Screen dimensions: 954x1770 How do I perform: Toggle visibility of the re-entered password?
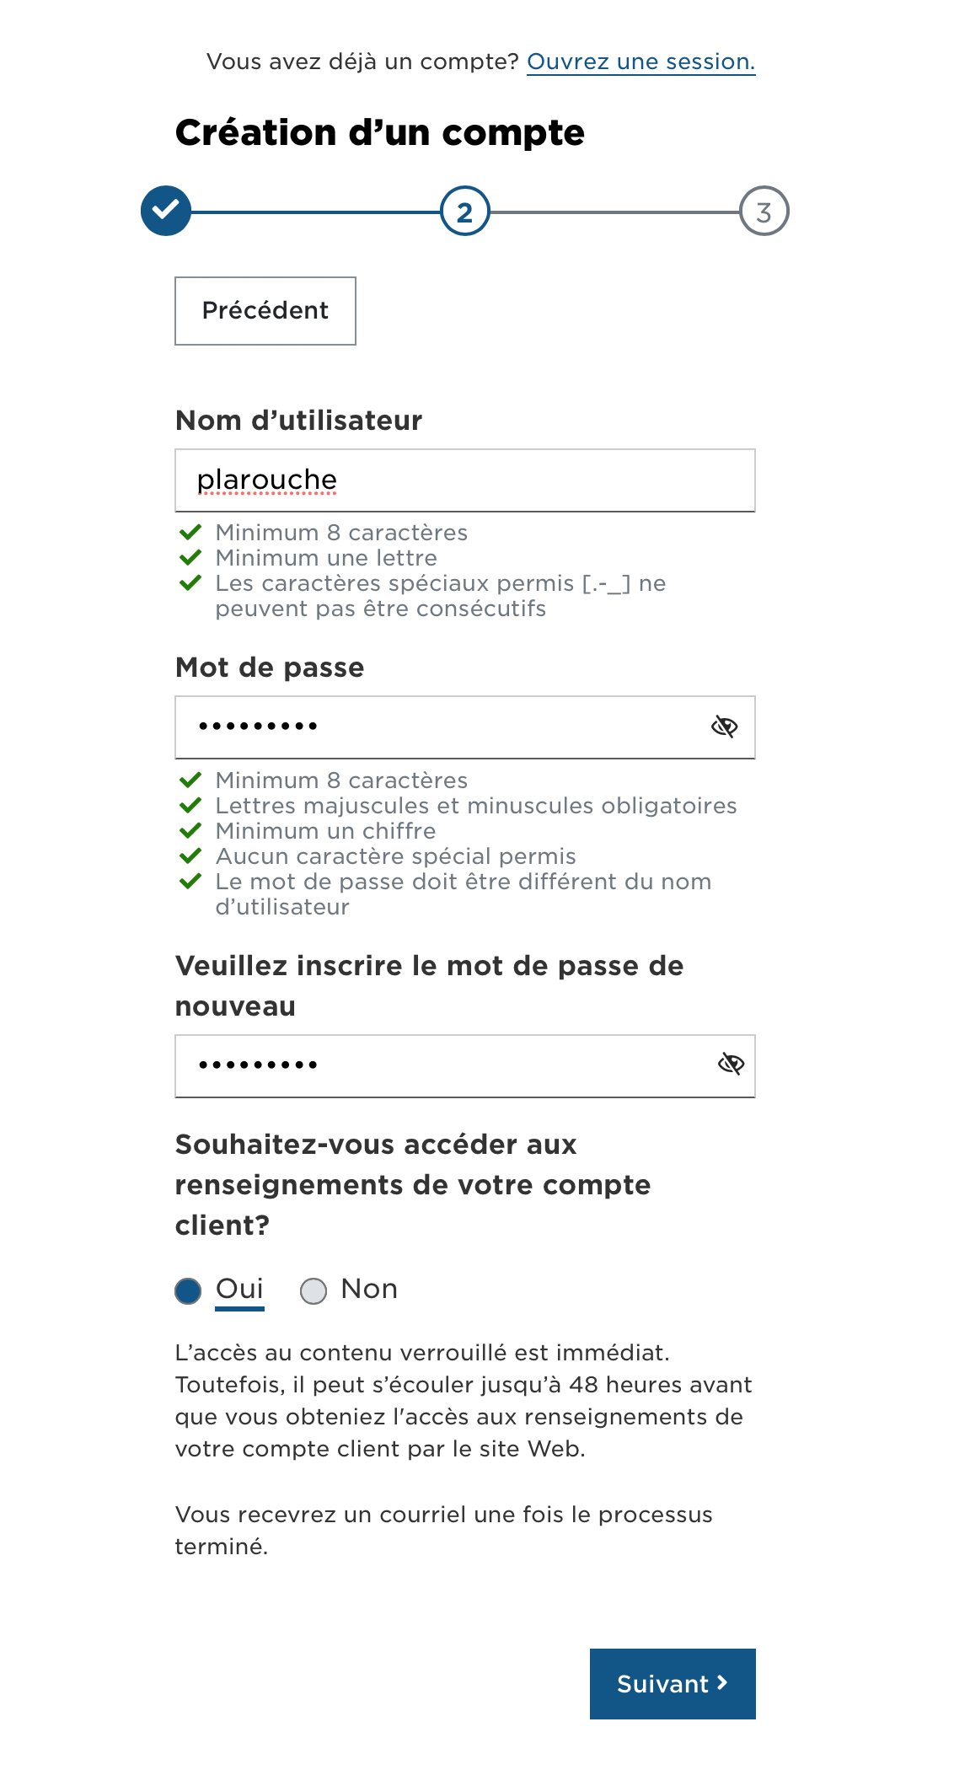pos(731,1065)
